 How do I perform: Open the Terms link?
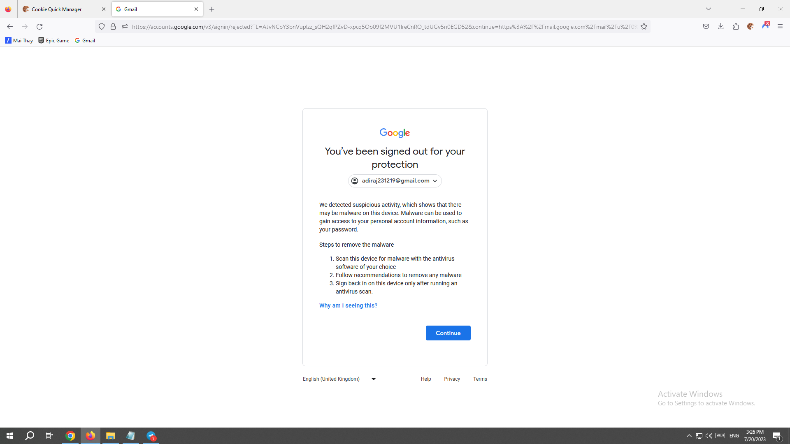click(x=480, y=379)
